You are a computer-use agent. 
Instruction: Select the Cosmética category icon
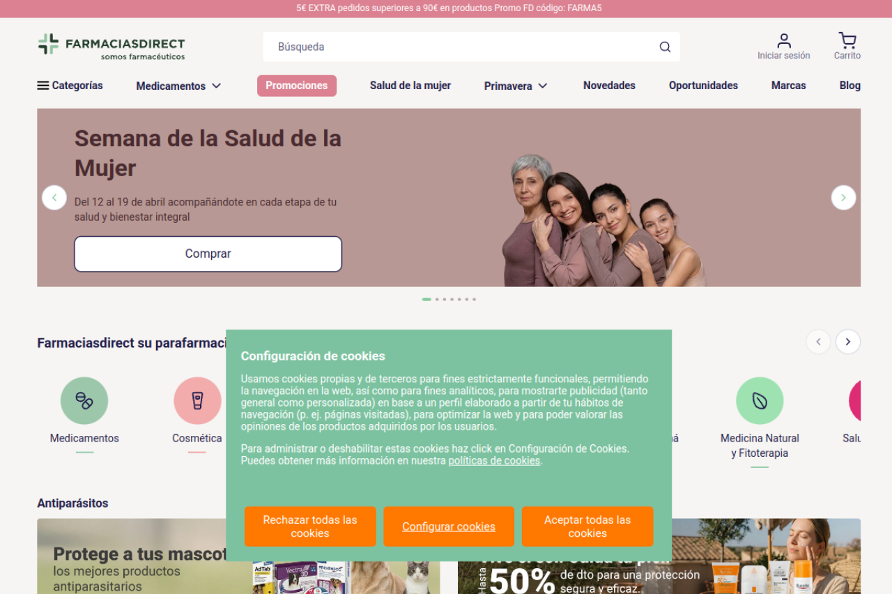click(x=197, y=401)
